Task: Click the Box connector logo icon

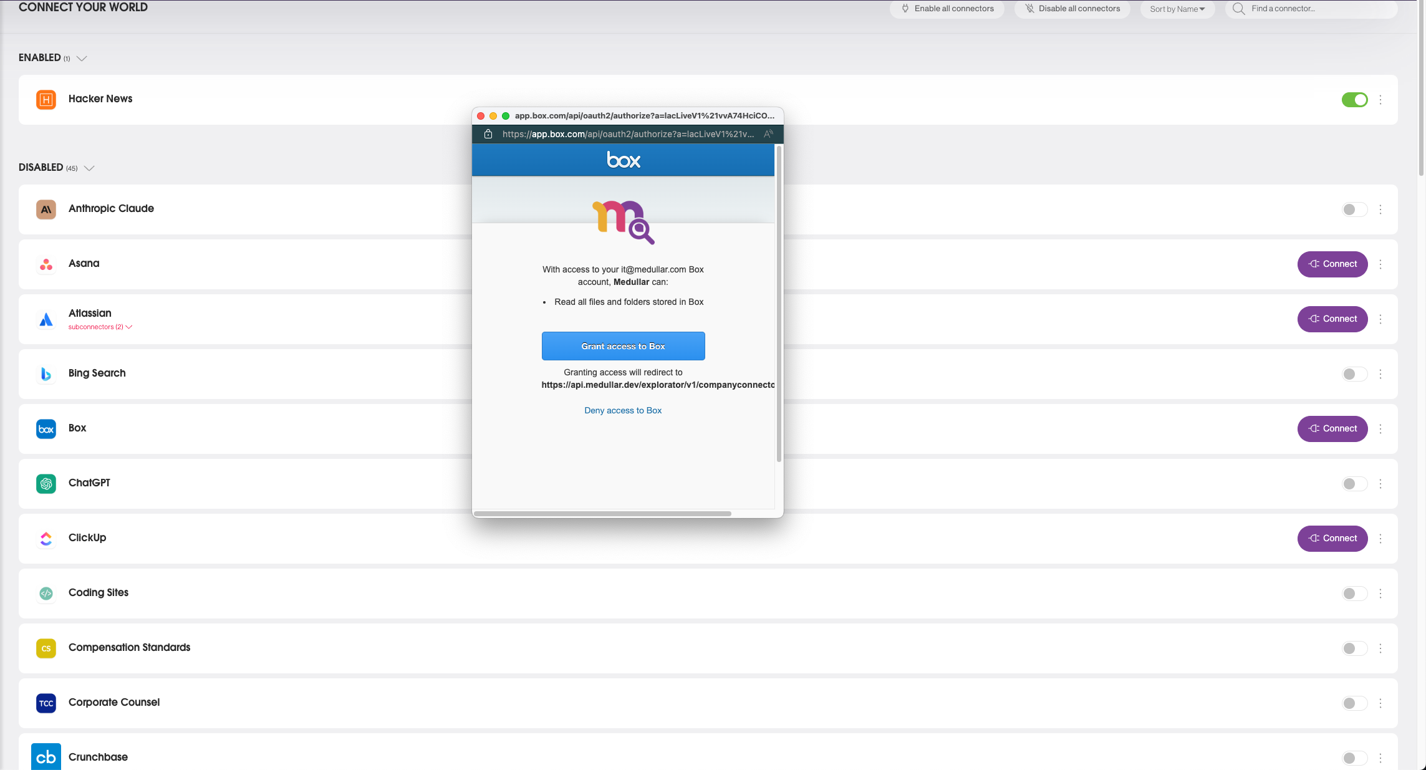Action: pos(46,429)
